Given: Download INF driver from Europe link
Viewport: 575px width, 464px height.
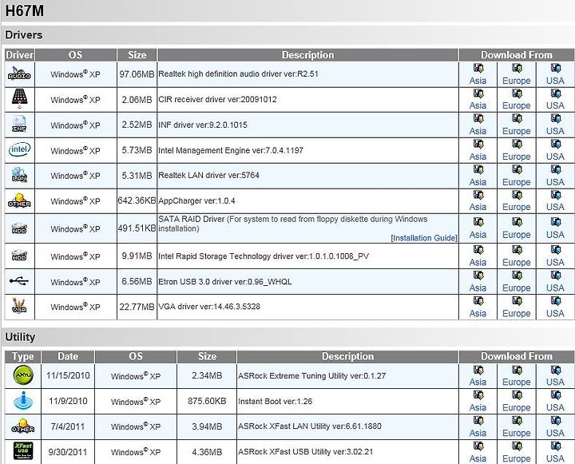Looking at the screenshot, I should (x=517, y=131).
